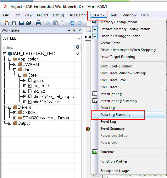Open the Window menu
The image size is (167, 178).
click(x=130, y=15)
